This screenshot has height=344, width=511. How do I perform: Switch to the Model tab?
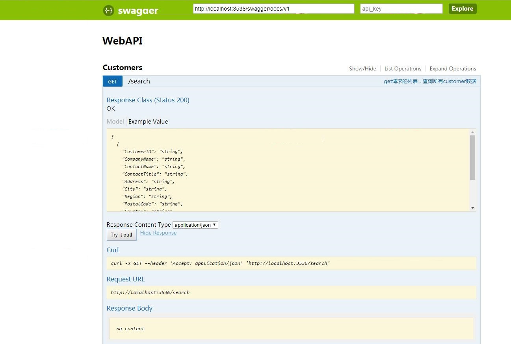pos(115,122)
